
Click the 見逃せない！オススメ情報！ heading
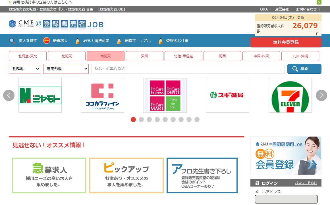click(x=49, y=145)
